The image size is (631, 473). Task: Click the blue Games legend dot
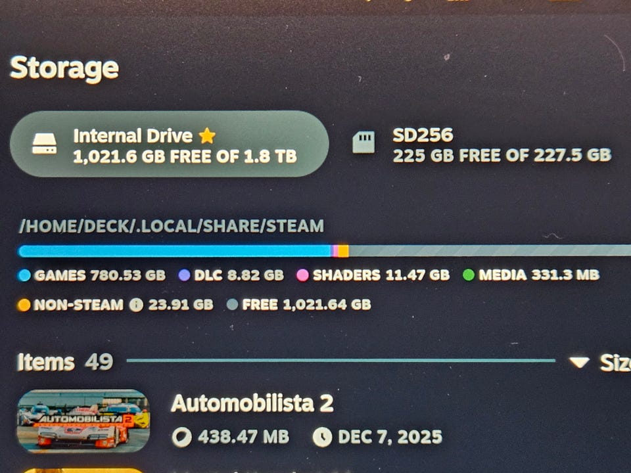24,275
